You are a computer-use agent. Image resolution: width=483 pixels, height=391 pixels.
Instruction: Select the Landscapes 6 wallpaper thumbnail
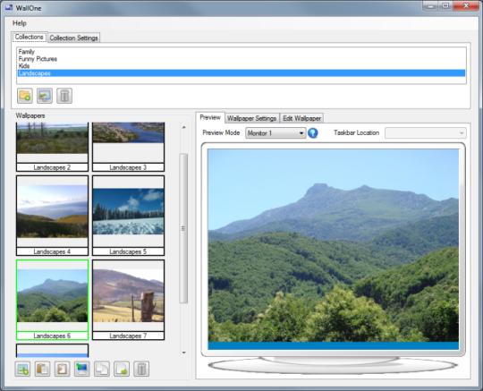52,300
